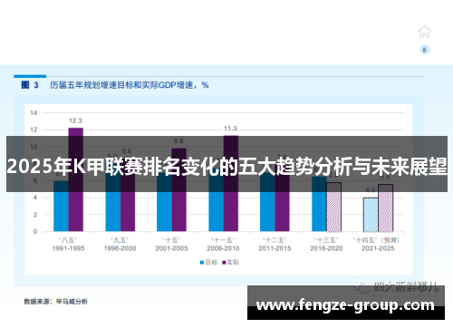Click the 数据来源：毕马威分析 source note
This screenshot has width=453, height=328.
(56, 302)
